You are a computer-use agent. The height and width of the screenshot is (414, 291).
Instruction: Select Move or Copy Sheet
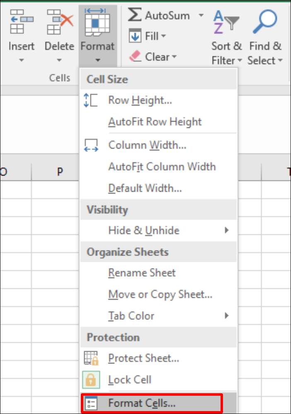pos(160,294)
